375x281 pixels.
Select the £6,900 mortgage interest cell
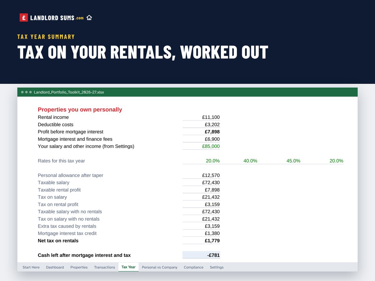point(201,139)
